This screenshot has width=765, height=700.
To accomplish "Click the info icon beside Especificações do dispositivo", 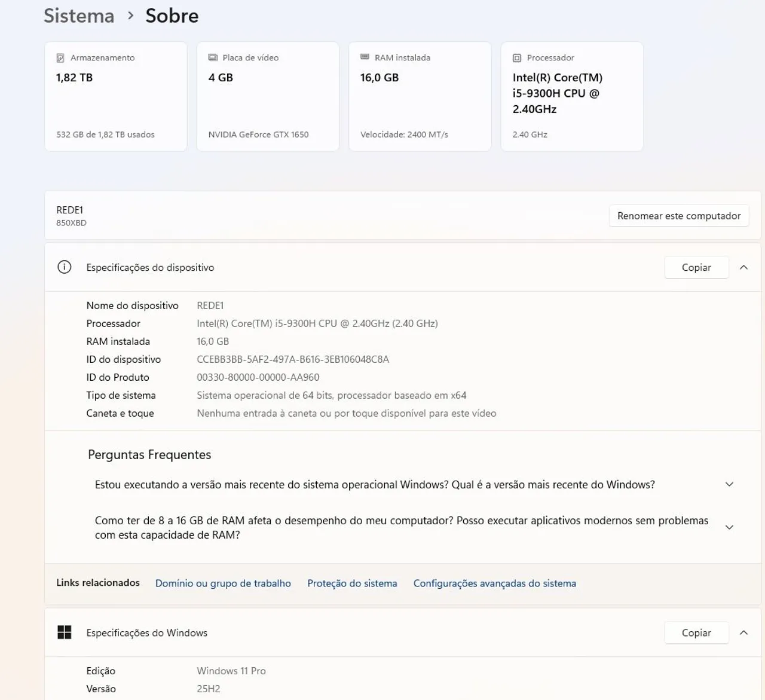I will pos(64,267).
